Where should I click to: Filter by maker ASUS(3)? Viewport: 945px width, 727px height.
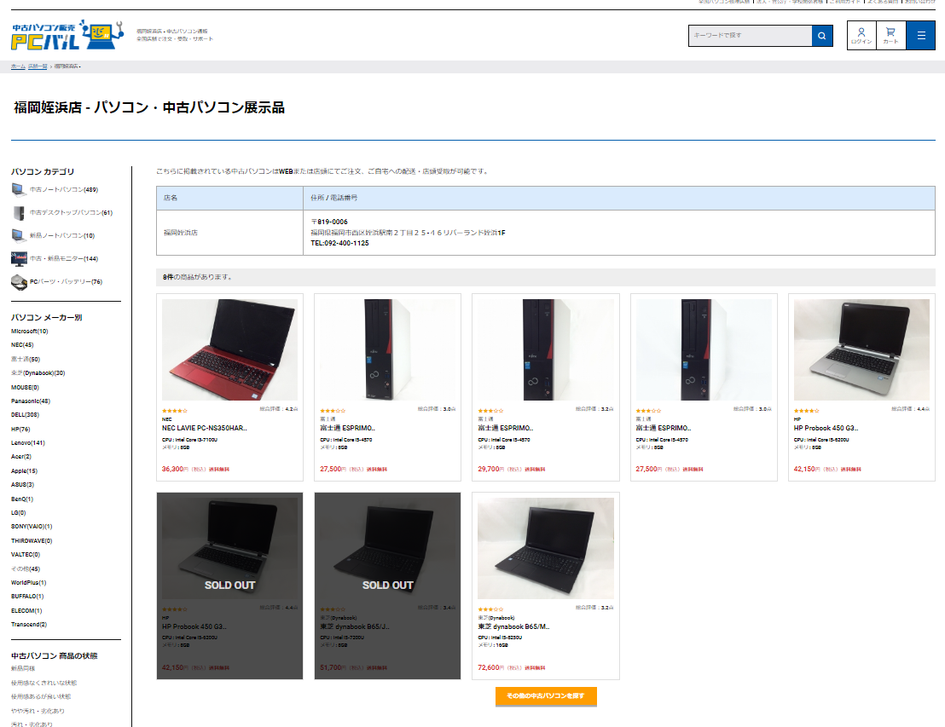[x=22, y=485]
